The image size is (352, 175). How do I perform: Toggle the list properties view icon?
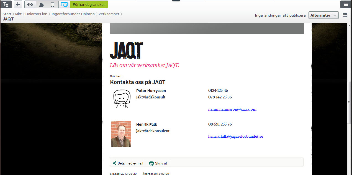[345, 15]
